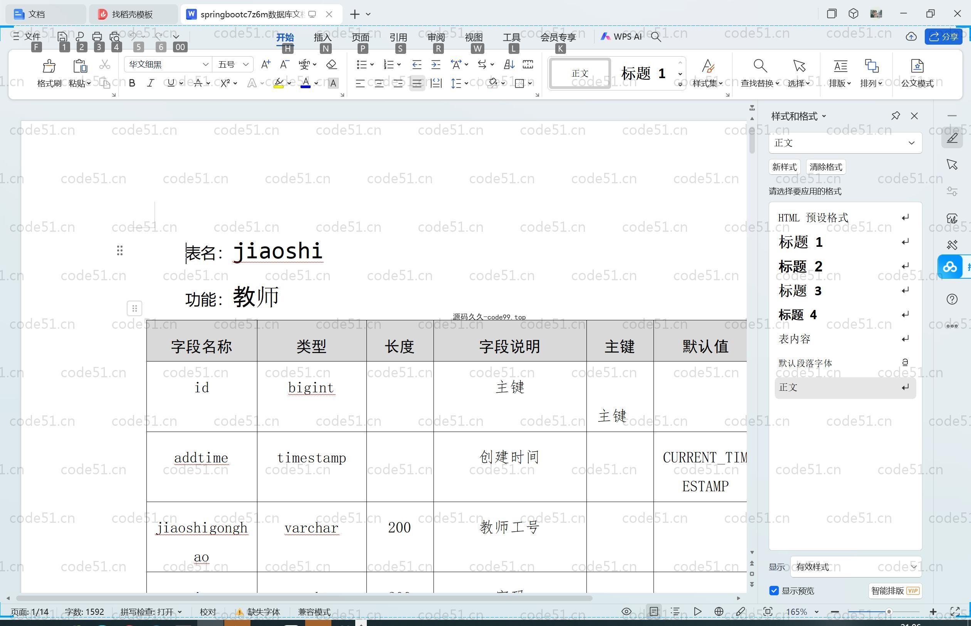Click the help question mark sidebar icon
971x626 pixels.
pos(952,299)
